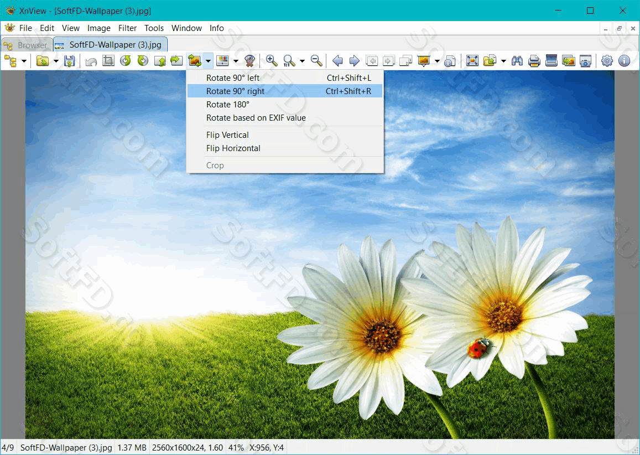640x455 pixels.
Task: Click status bar file name SoftFD-Wallpaper (3).jpg
Action: pyautogui.click(x=66, y=448)
